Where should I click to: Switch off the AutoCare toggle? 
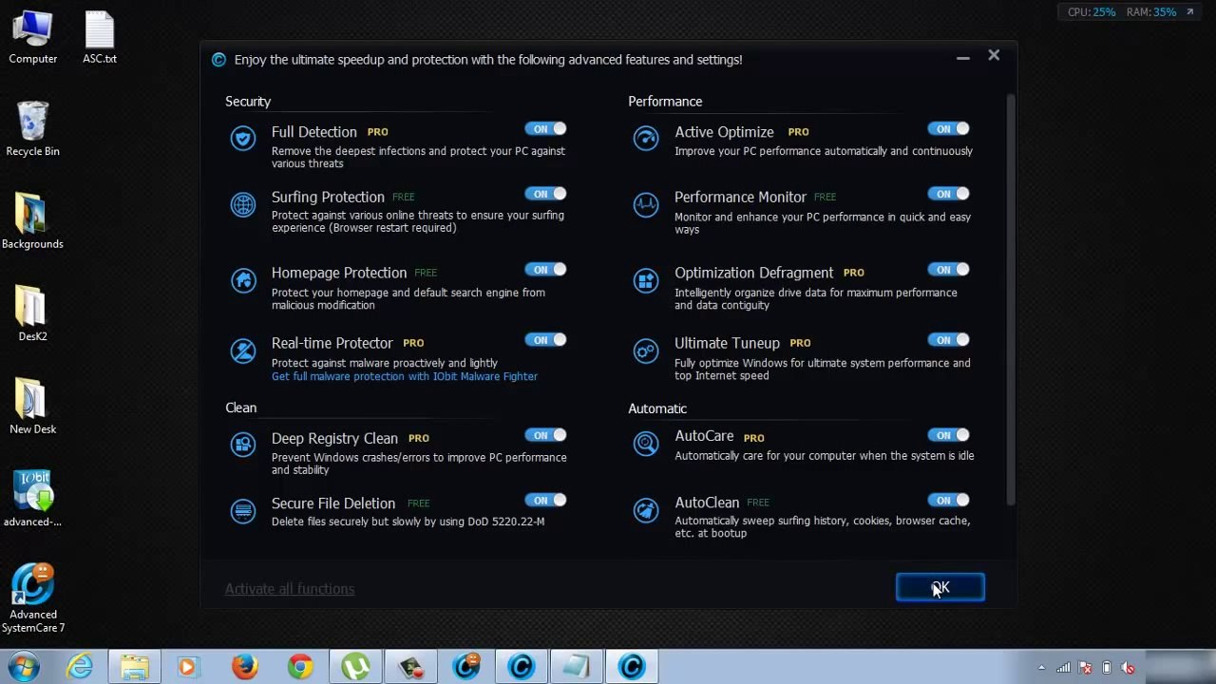[x=948, y=435]
